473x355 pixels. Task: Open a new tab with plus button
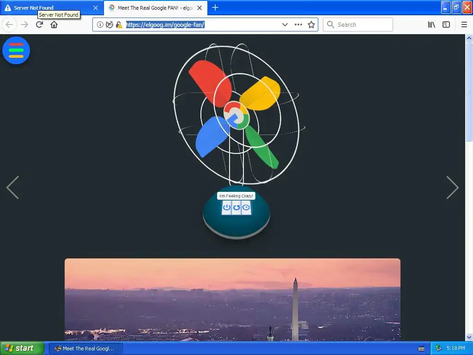215,7
